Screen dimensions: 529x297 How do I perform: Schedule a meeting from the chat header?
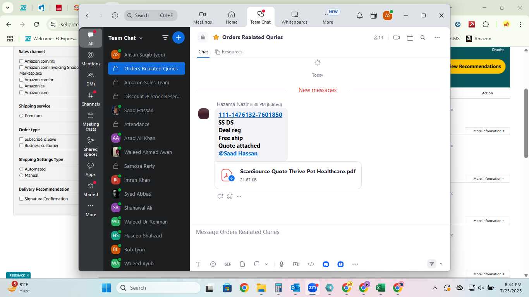pos(410,38)
